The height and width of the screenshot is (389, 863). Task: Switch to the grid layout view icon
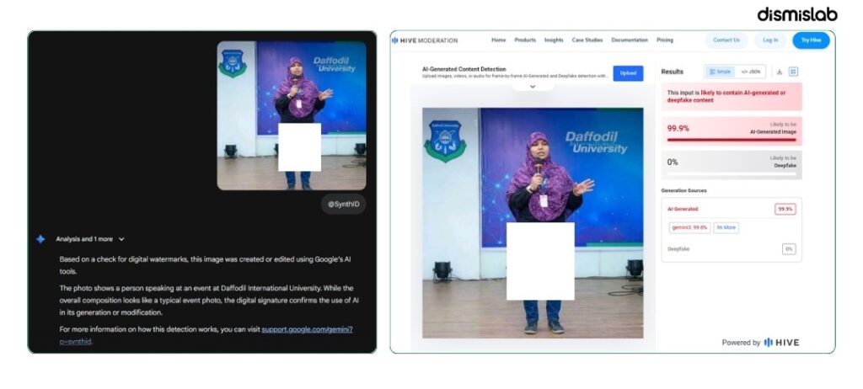pos(793,72)
